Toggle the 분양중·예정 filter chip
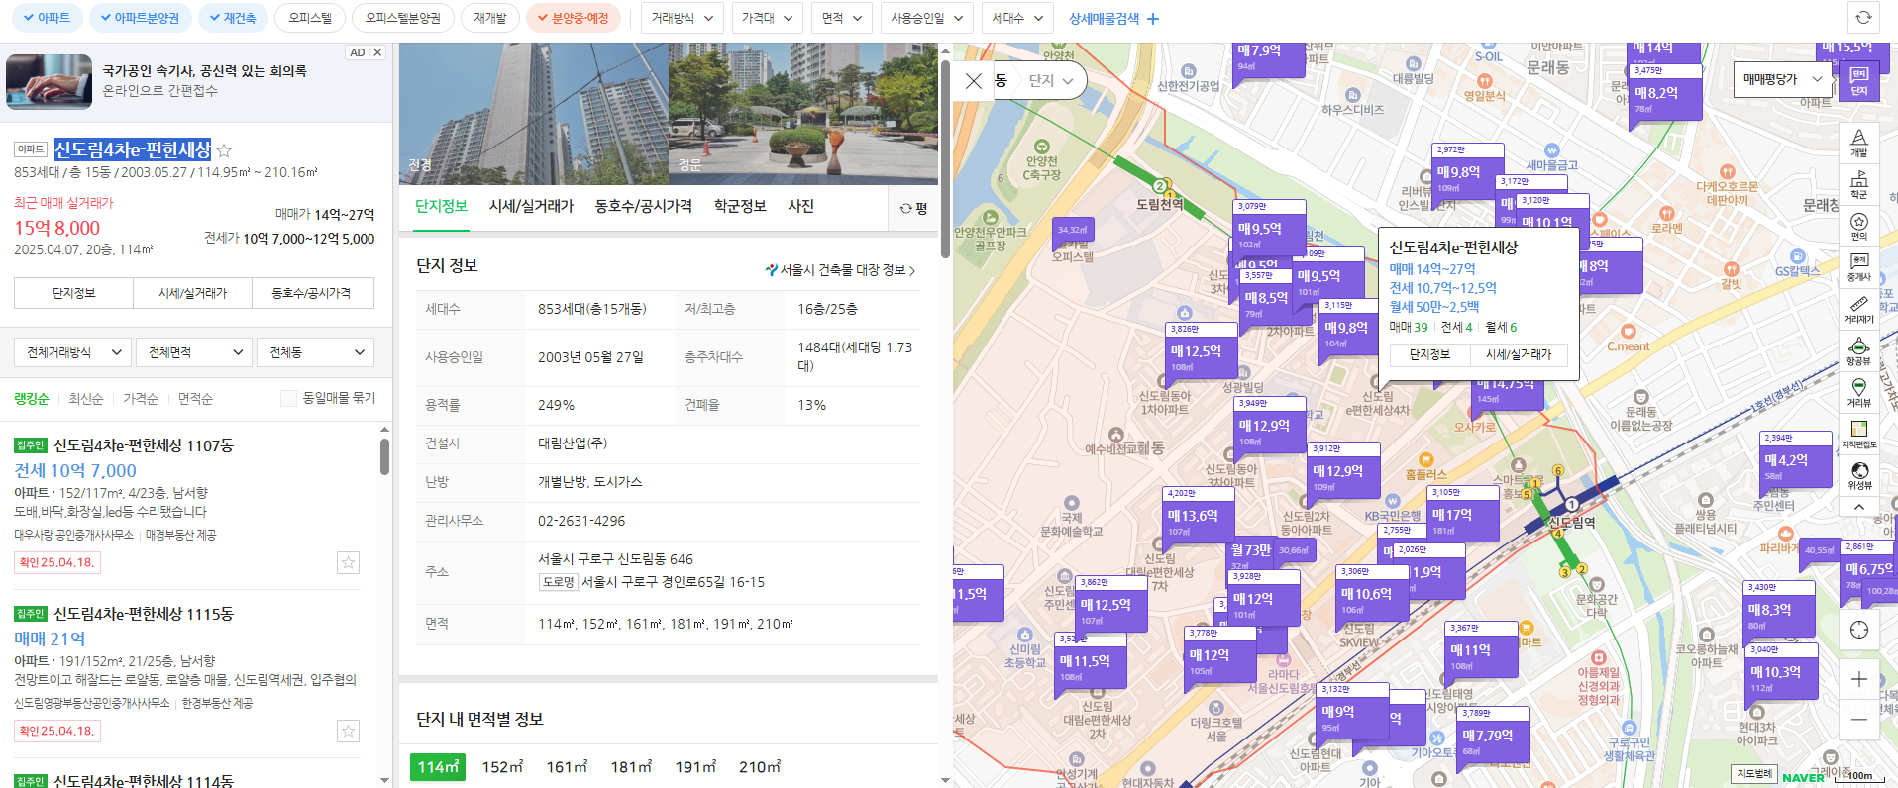The height and width of the screenshot is (788, 1898). [x=574, y=18]
